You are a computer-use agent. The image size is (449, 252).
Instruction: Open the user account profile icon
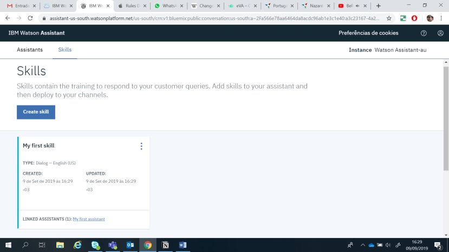(440, 33)
